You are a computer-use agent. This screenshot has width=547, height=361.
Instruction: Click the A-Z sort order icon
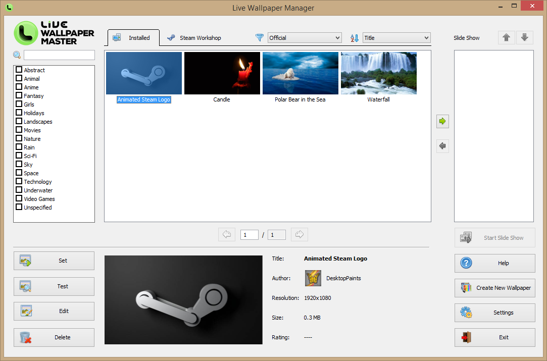coord(355,38)
